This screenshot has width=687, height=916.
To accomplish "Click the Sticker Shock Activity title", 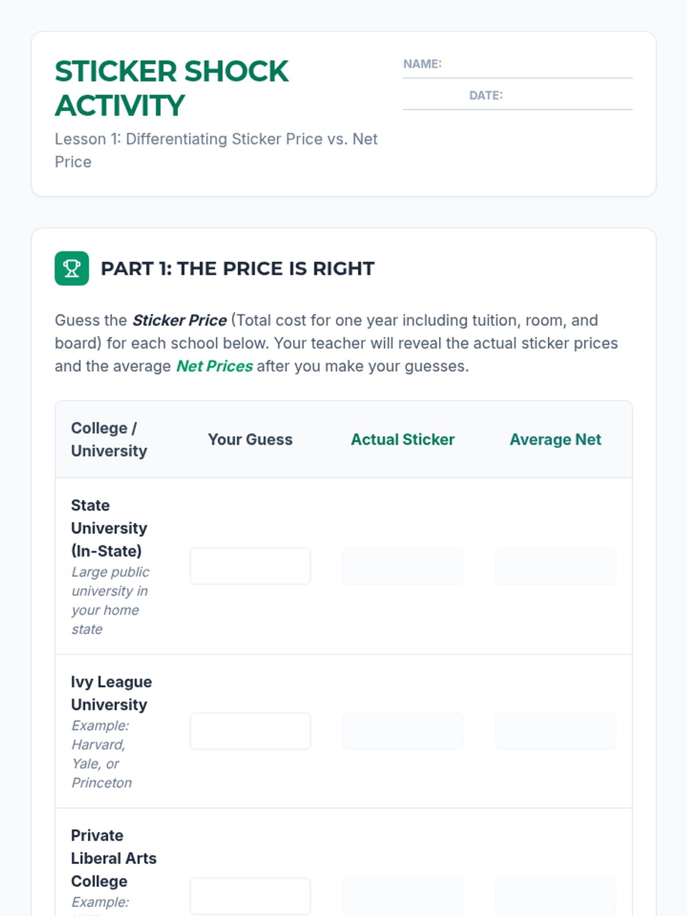I will [x=172, y=88].
